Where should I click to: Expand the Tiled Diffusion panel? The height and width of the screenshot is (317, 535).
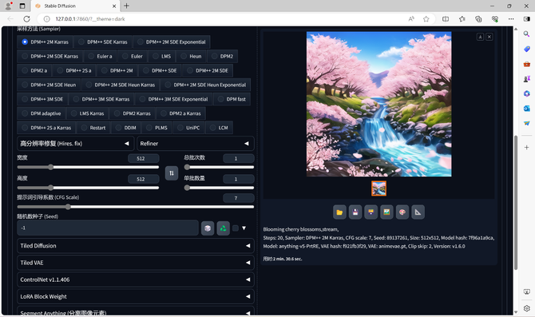(x=136, y=246)
